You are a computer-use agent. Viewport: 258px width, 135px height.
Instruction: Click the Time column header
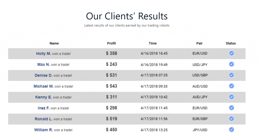pyautogui.click(x=153, y=43)
